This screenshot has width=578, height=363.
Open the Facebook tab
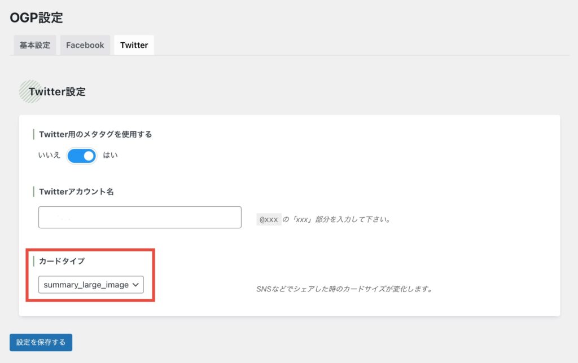point(85,45)
